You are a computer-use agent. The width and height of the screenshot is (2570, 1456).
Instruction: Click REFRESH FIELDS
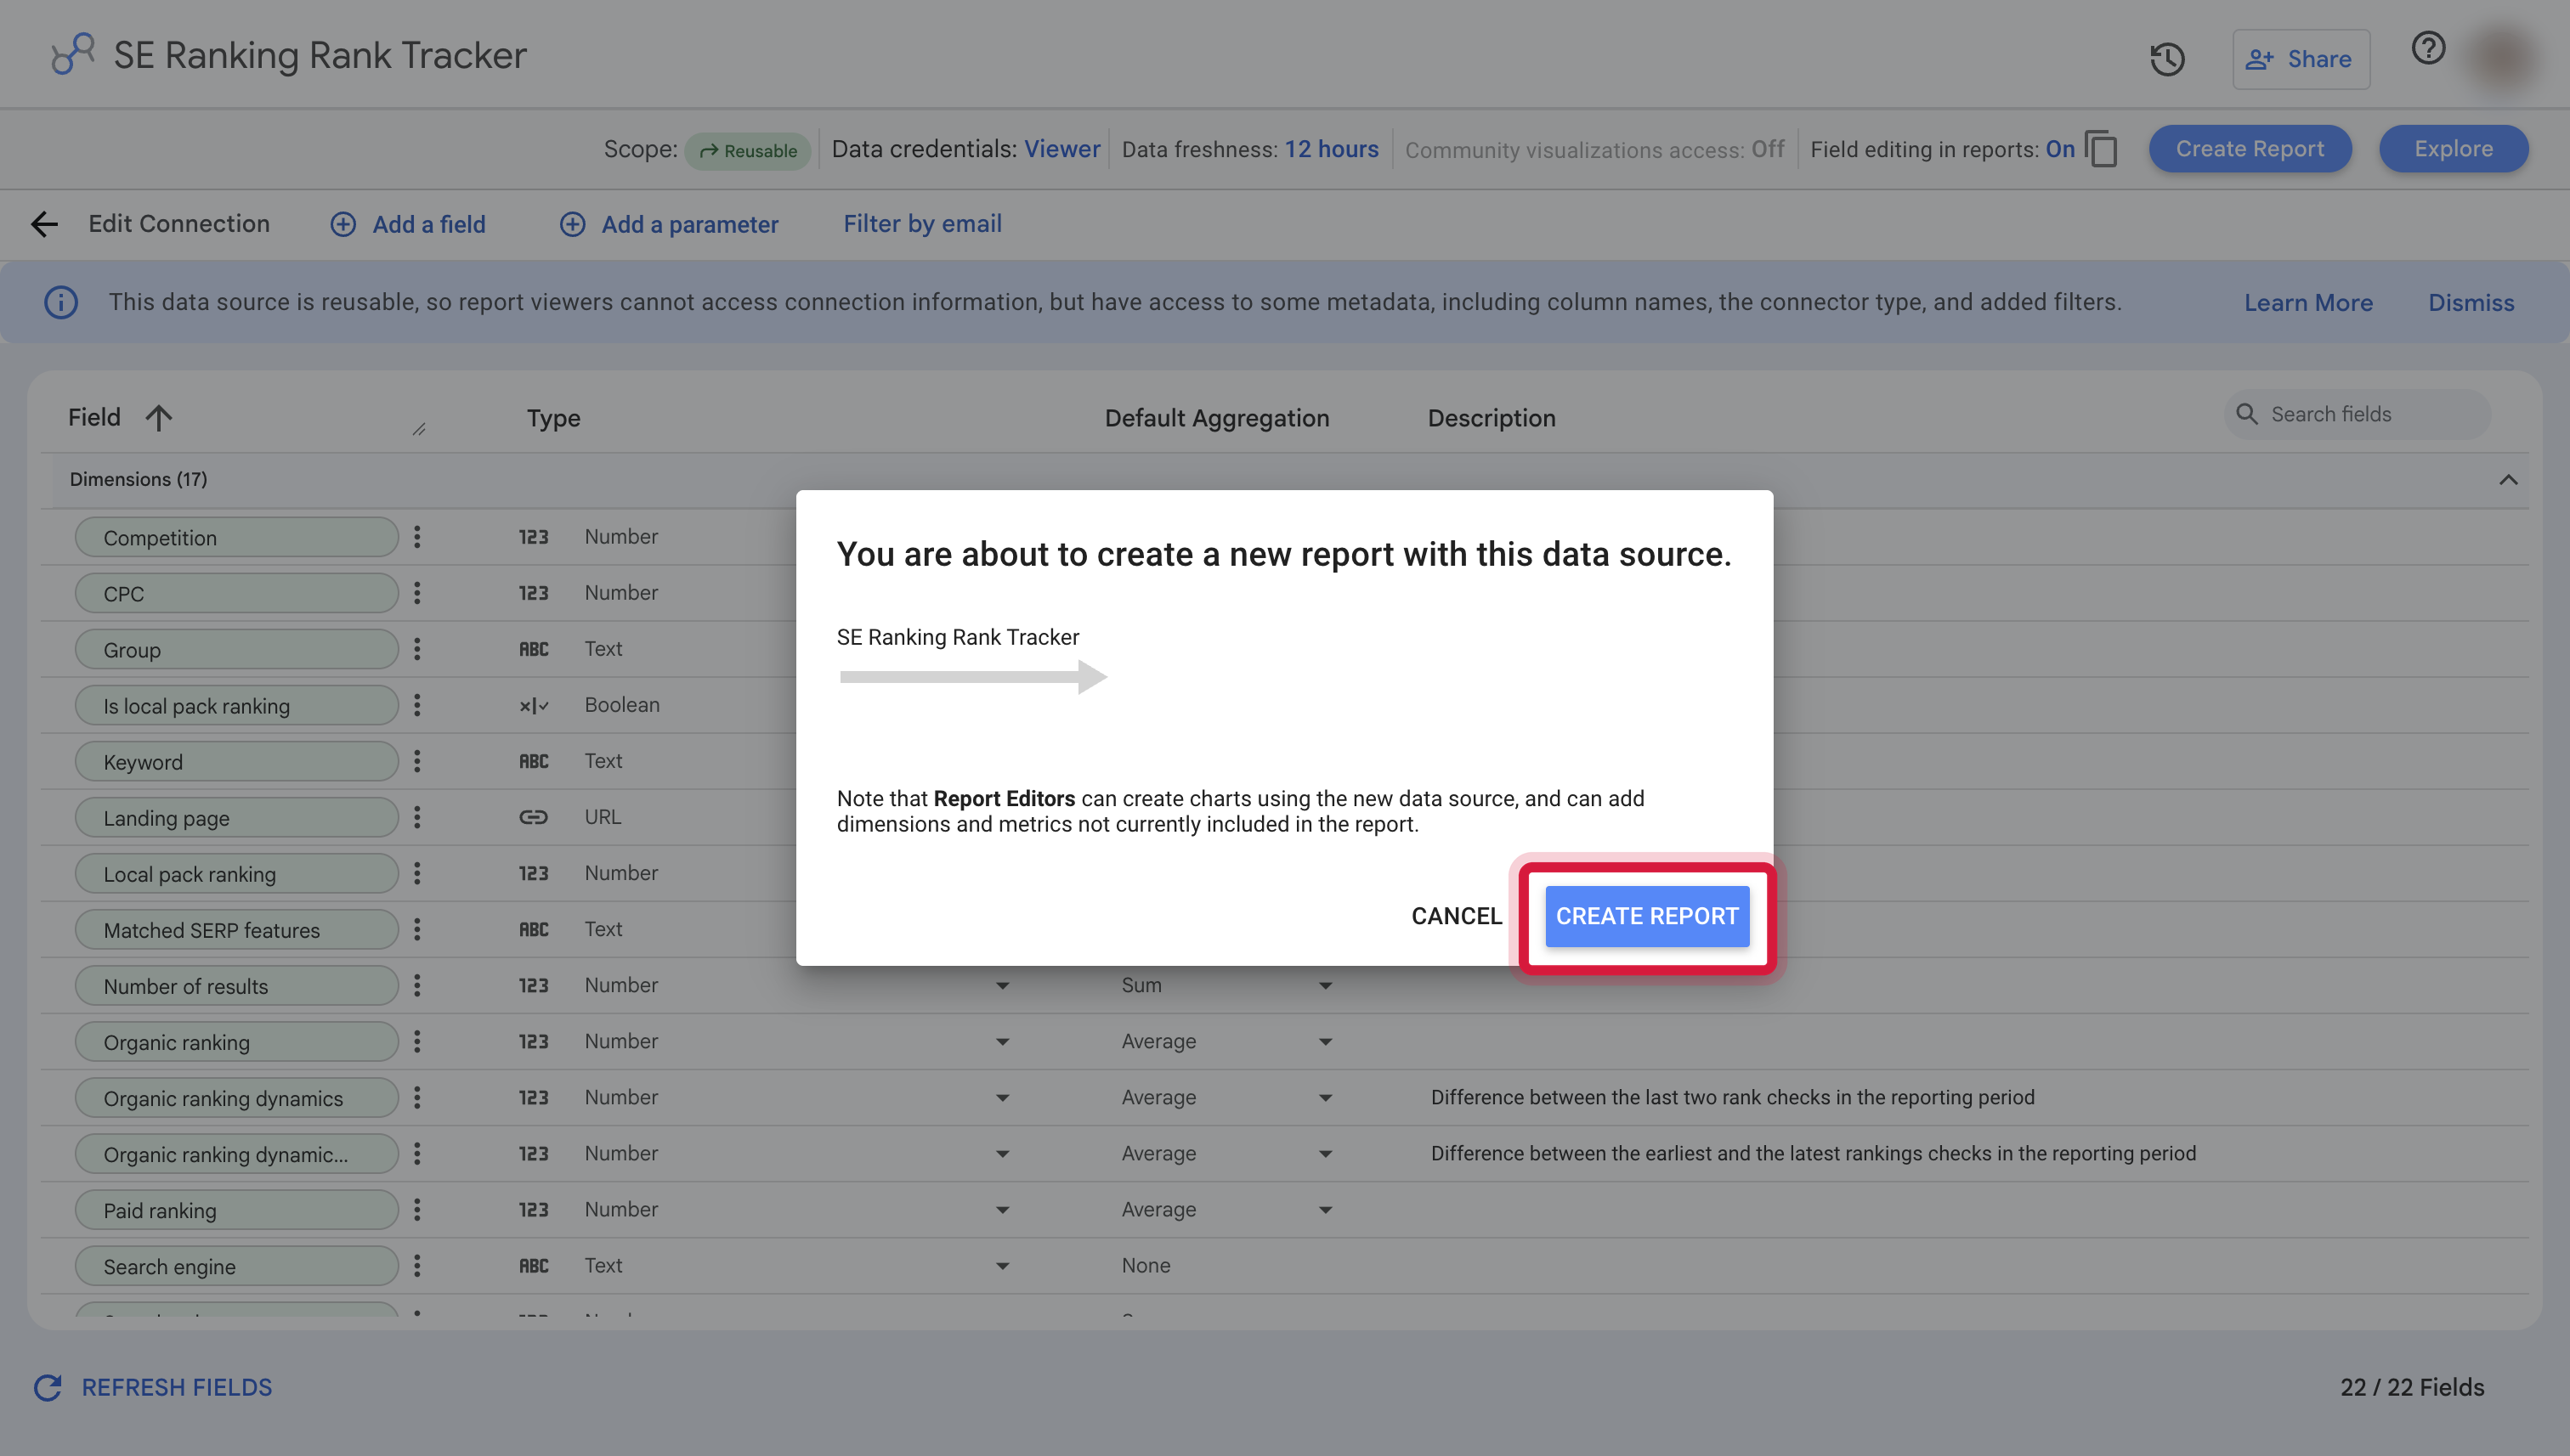[x=153, y=1387]
